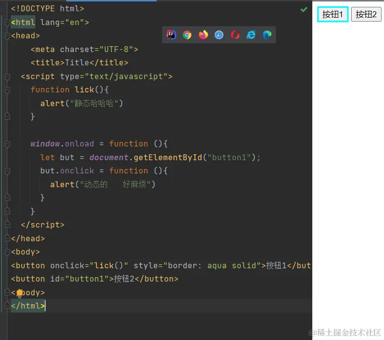Collapse the body tag fold marker
Viewport: 384px width, 340px height.
[7, 253]
